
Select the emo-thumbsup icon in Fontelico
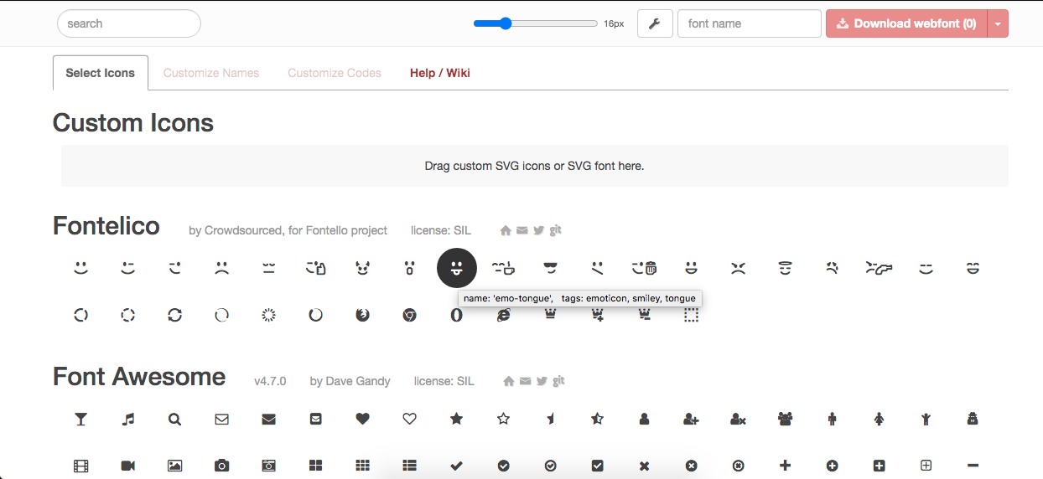pyautogui.click(x=316, y=268)
